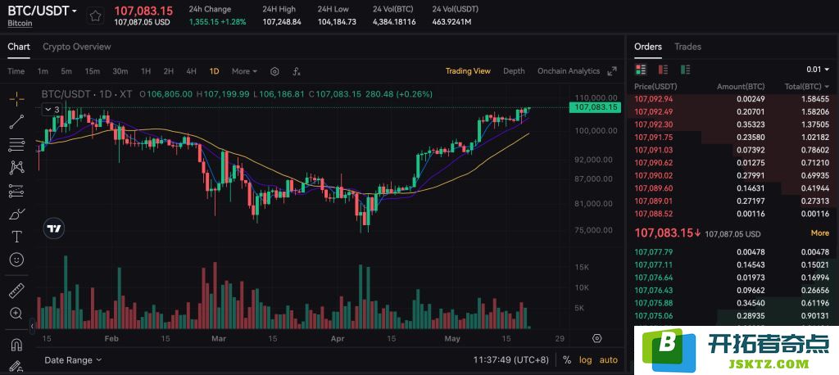This screenshot has height=375, width=839.
Task: Click the last price 107,083.15 in order book
Action: click(667, 233)
